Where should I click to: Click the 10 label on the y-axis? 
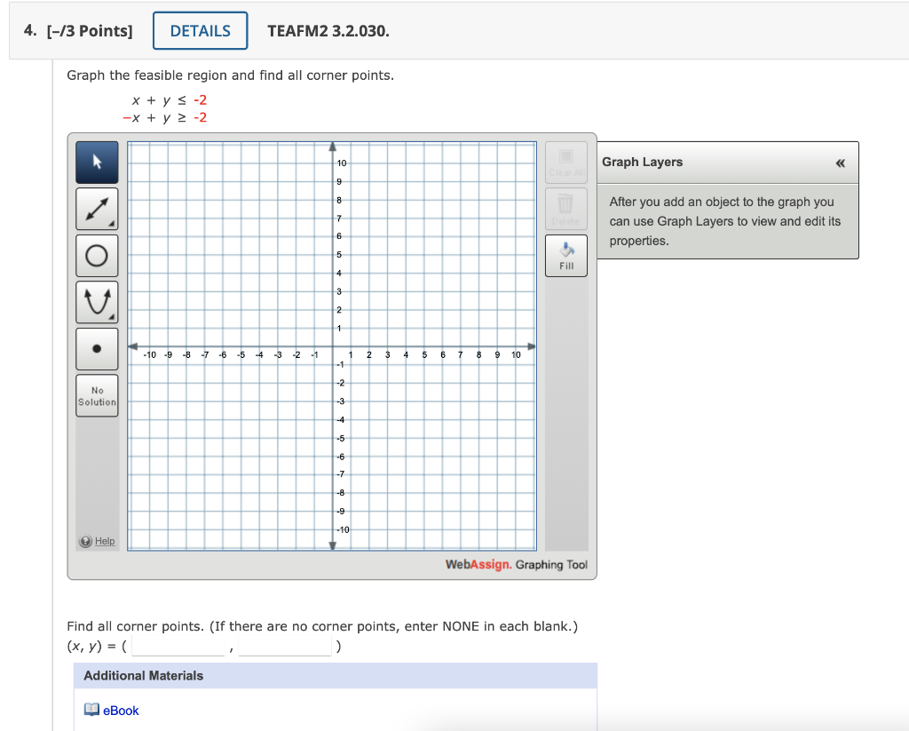(342, 163)
